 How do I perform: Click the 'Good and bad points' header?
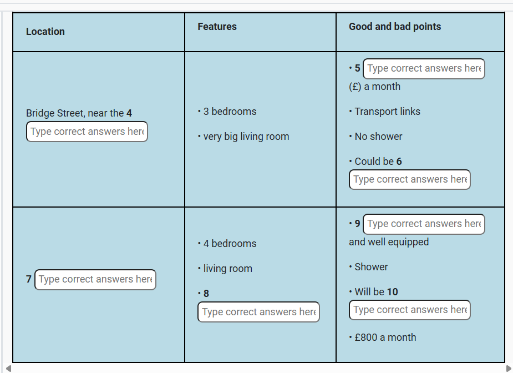point(395,27)
